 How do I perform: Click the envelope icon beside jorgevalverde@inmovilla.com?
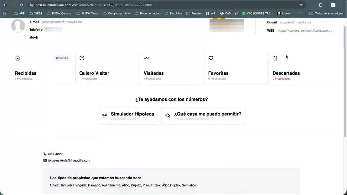(45, 160)
